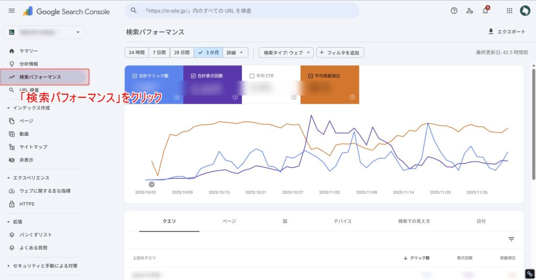Click help icon on 平均 CTR card
Viewport: 536px width, 280px height.
coord(294,97)
